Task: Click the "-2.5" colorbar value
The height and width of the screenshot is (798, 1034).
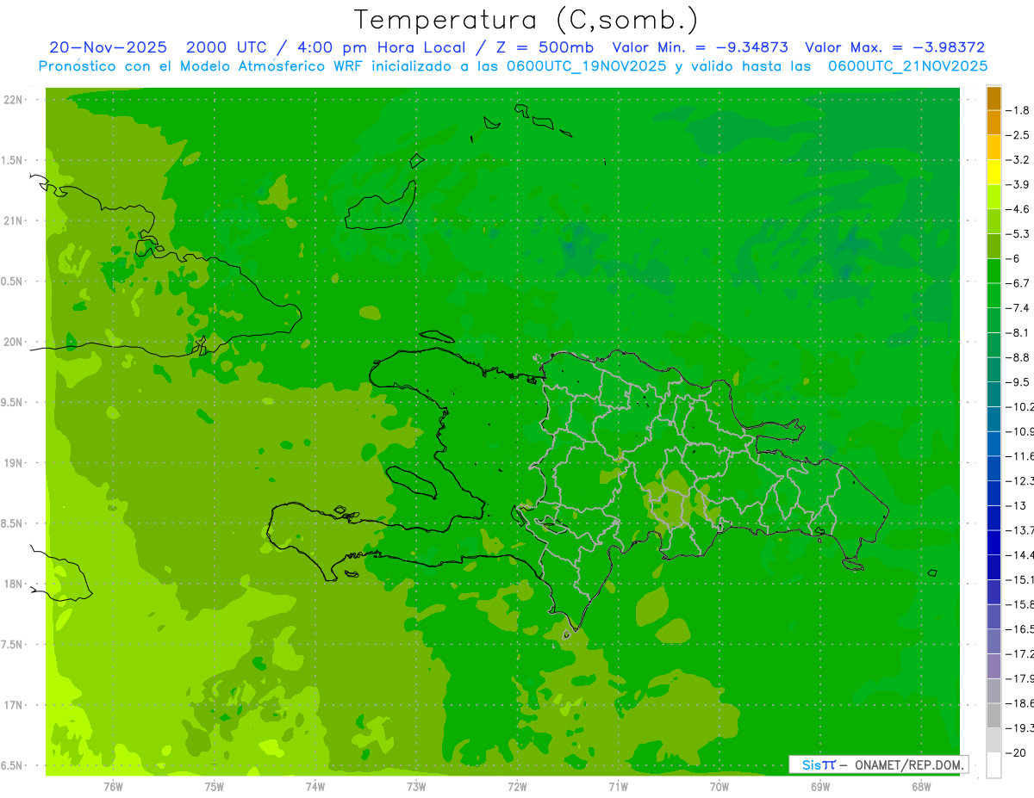Action: 1018,135
